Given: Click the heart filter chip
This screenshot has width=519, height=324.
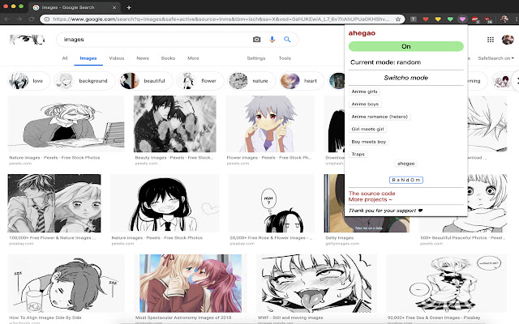Looking at the screenshot, I should 301,81.
